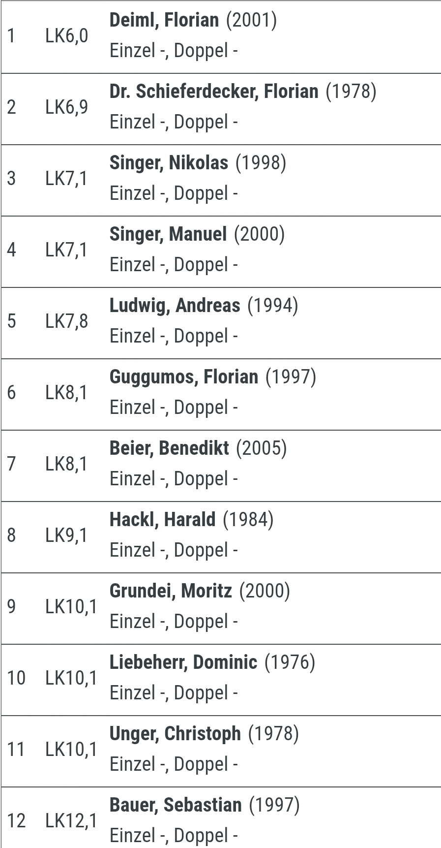Click rank number 10 cell
441x848 pixels.
pyautogui.click(x=16, y=678)
